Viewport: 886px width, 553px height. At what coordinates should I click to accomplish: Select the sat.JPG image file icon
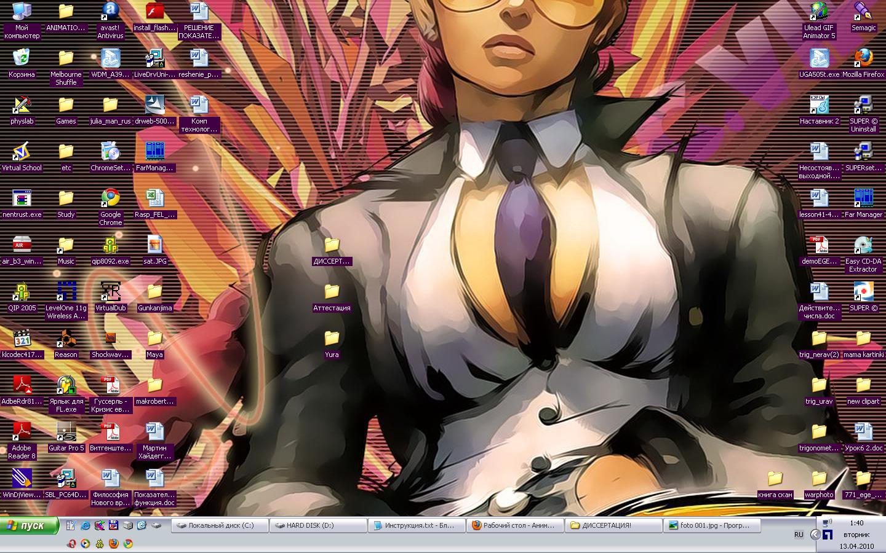pos(154,250)
